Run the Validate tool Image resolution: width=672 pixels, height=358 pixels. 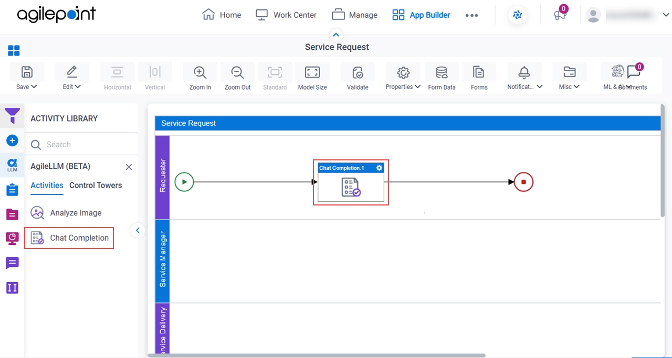coord(358,72)
